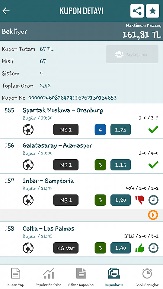Tap soccer ball icon for Spartak Moskova match
The height and width of the screenshot is (289, 163).
[28, 129]
